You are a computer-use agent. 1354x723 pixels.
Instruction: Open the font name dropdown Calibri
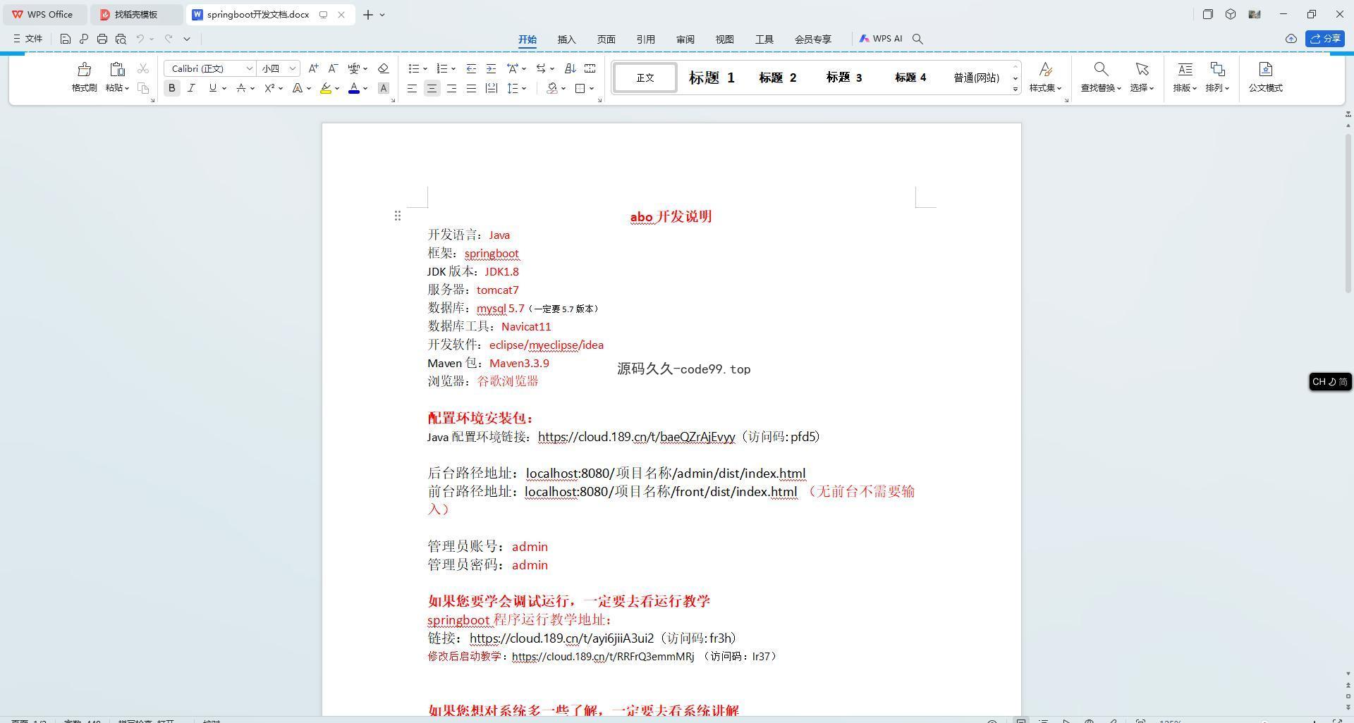[249, 68]
